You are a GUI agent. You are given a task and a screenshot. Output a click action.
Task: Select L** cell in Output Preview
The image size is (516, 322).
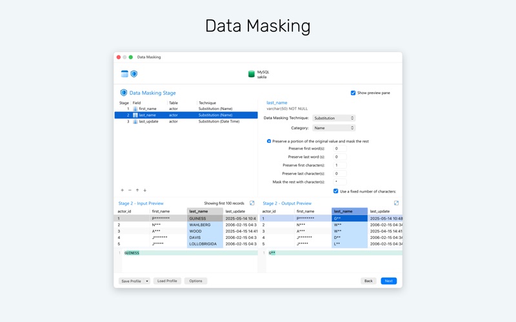(349, 244)
